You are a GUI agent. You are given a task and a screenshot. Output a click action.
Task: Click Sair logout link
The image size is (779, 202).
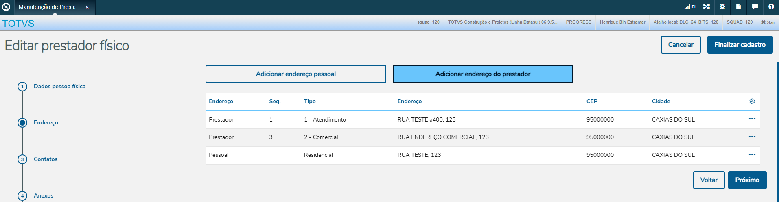point(768,22)
